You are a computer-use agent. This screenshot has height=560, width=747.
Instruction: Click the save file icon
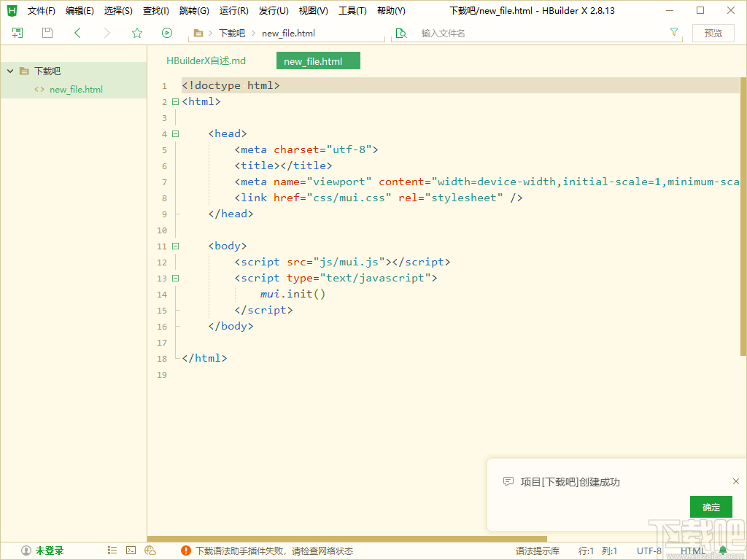coord(47,33)
